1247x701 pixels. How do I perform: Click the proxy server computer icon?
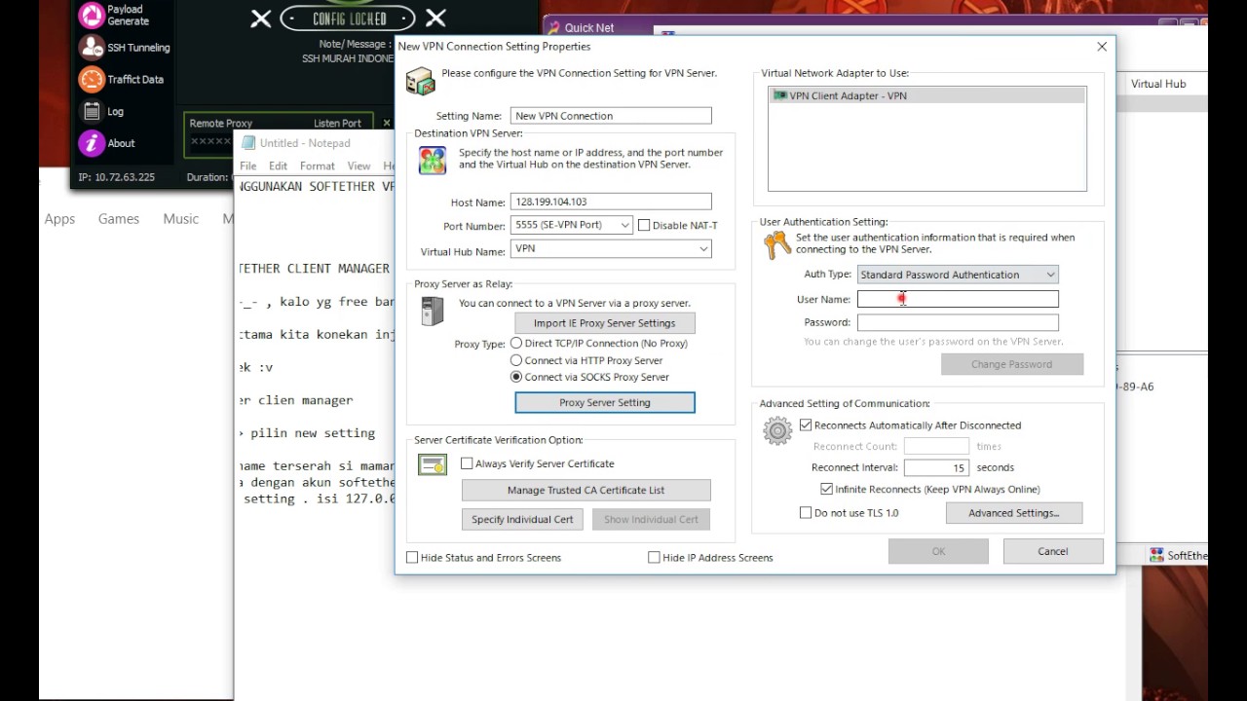[x=432, y=312]
